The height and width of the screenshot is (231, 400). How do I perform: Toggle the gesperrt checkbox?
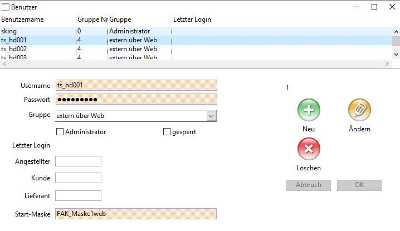coord(167,132)
